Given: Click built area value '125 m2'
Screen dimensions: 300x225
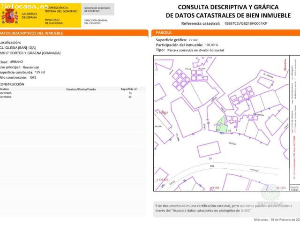Looking at the screenshot, I should (x=40, y=72).
